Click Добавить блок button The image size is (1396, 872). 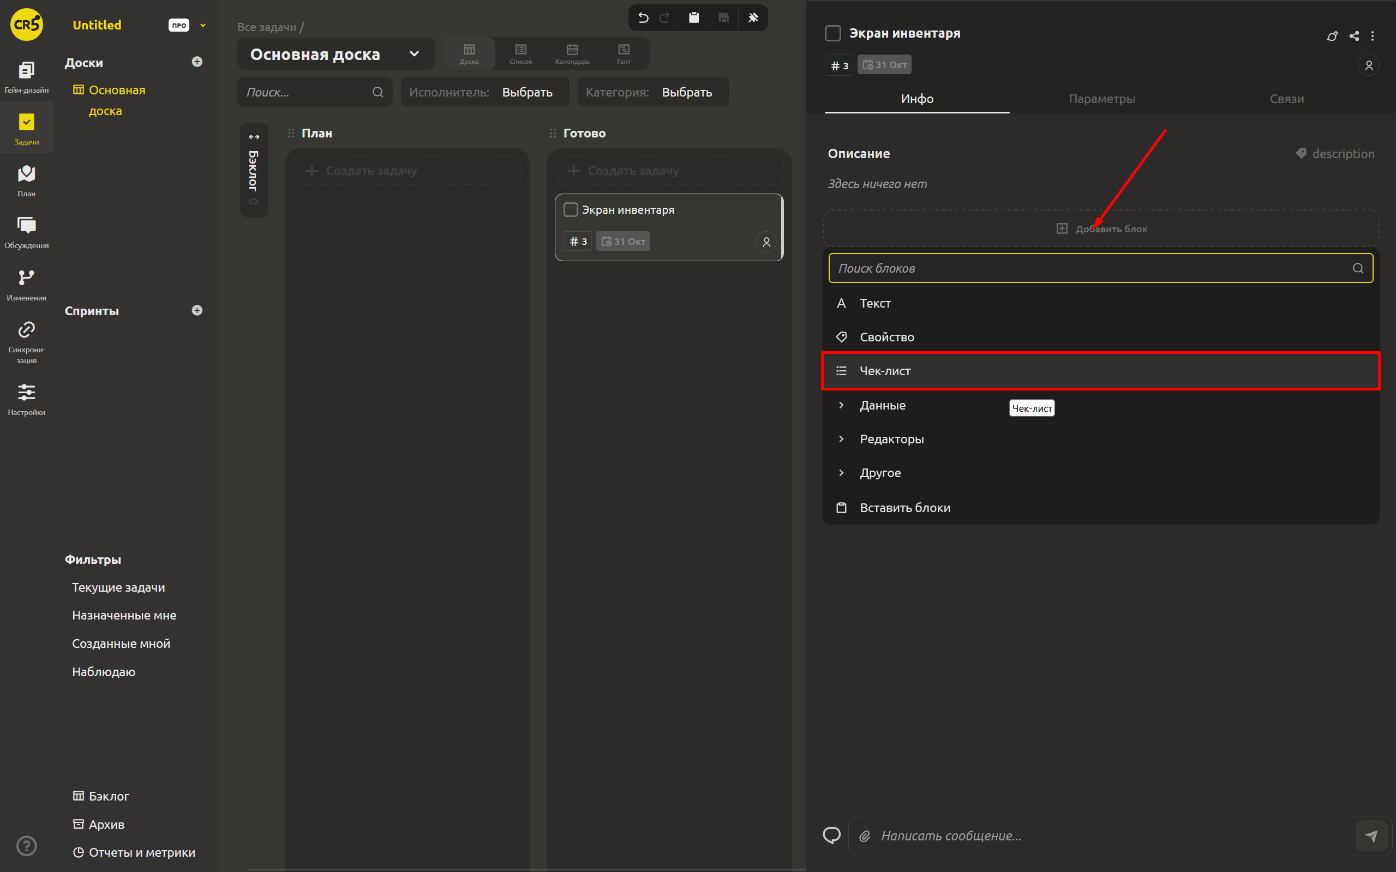(1101, 228)
